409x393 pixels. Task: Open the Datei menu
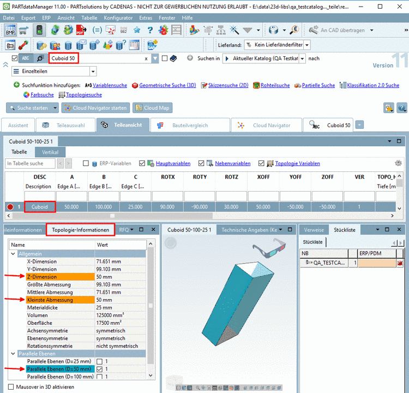(9, 18)
